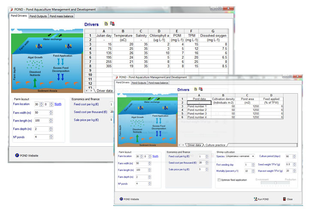The image size is (309, 214).
Task: Click the copy data icon beside Drivers in front window
Action: click(x=196, y=89)
